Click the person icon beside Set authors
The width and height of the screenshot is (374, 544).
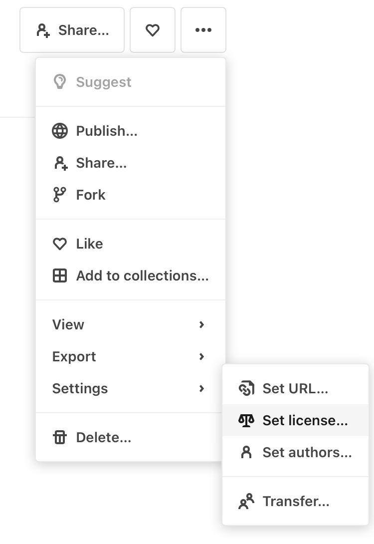246,452
